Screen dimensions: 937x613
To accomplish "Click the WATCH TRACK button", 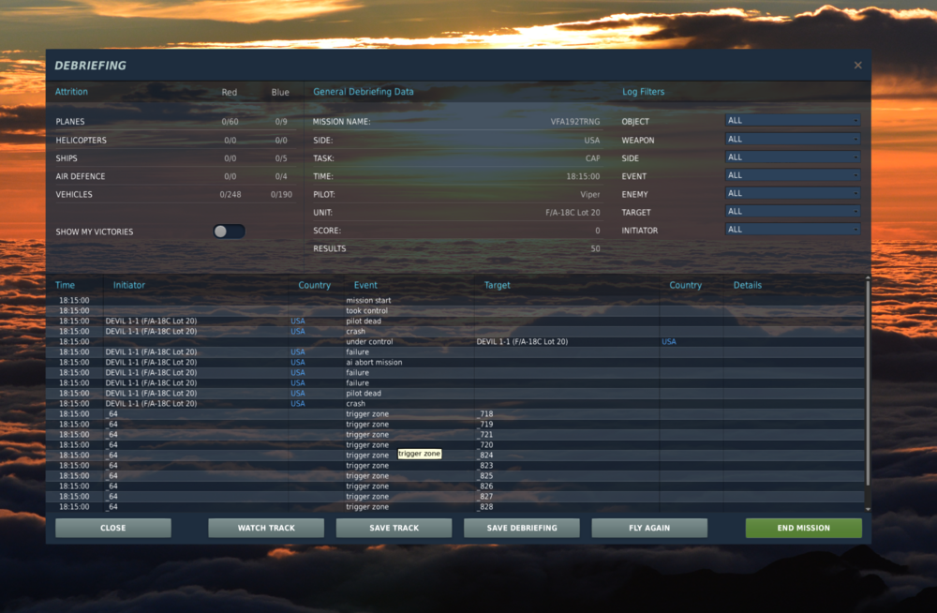I will 266,528.
